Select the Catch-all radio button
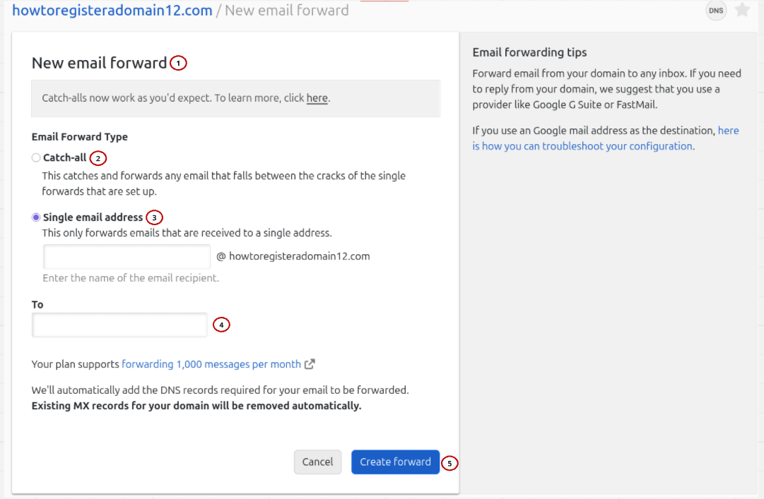The width and height of the screenshot is (764, 499). coord(36,158)
